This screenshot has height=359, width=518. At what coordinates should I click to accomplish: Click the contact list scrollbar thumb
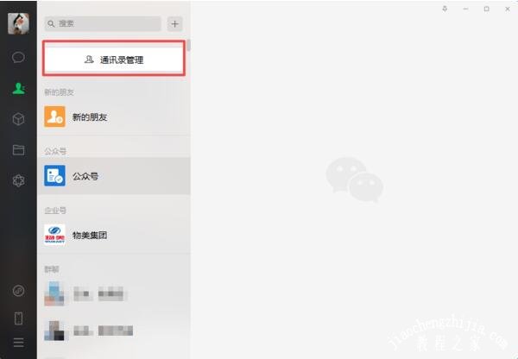tap(188, 45)
